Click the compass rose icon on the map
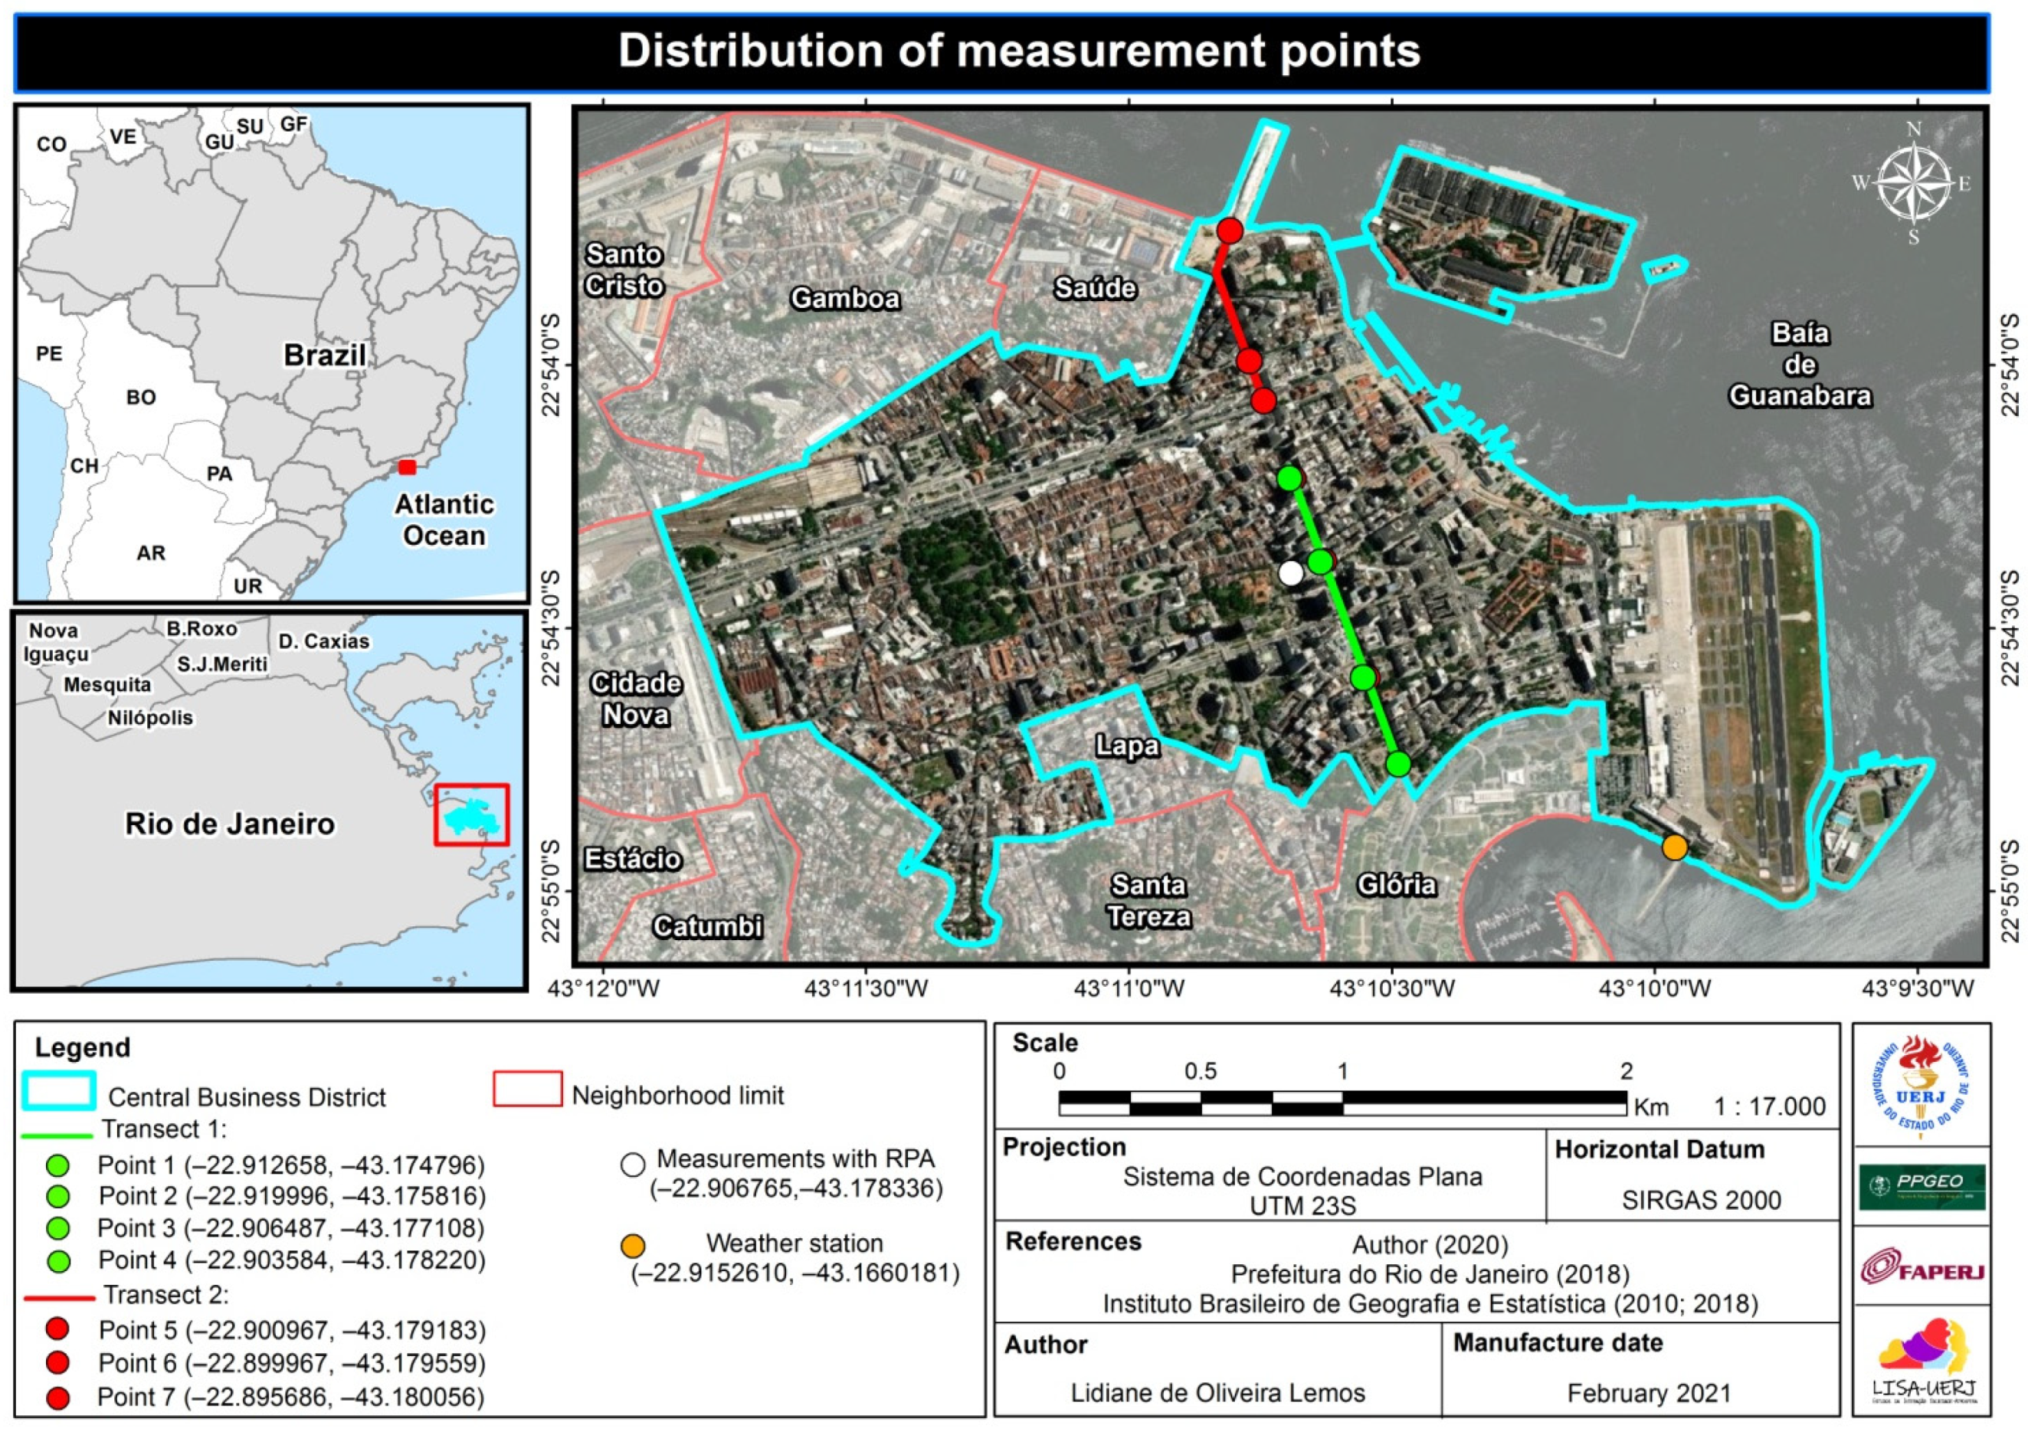This screenshot has height=1432, width=2028. click(1913, 185)
